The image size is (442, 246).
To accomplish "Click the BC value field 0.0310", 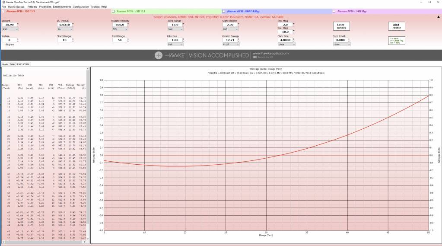I will tap(64, 25).
